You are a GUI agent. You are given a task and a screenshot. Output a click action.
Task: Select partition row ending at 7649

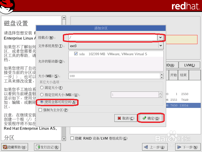tap(183, 100)
